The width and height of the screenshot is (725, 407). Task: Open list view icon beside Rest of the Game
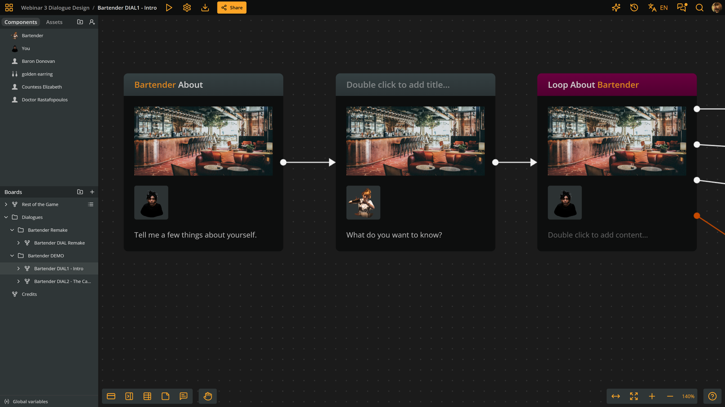click(x=91, y=205)
